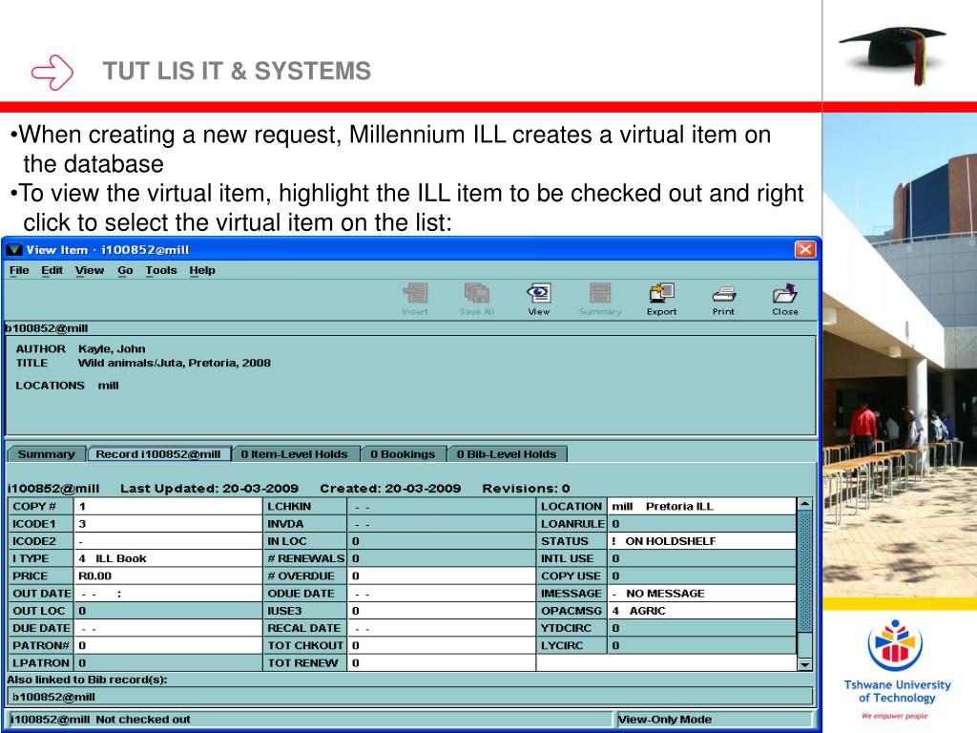Viewport: 977px width, 733px height.
Task: Open the File menu
Action: point(19,270)
